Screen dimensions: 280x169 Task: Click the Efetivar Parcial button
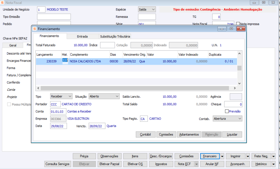(110, 164)
